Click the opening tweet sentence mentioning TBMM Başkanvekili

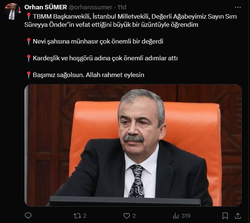coord(131,20)
